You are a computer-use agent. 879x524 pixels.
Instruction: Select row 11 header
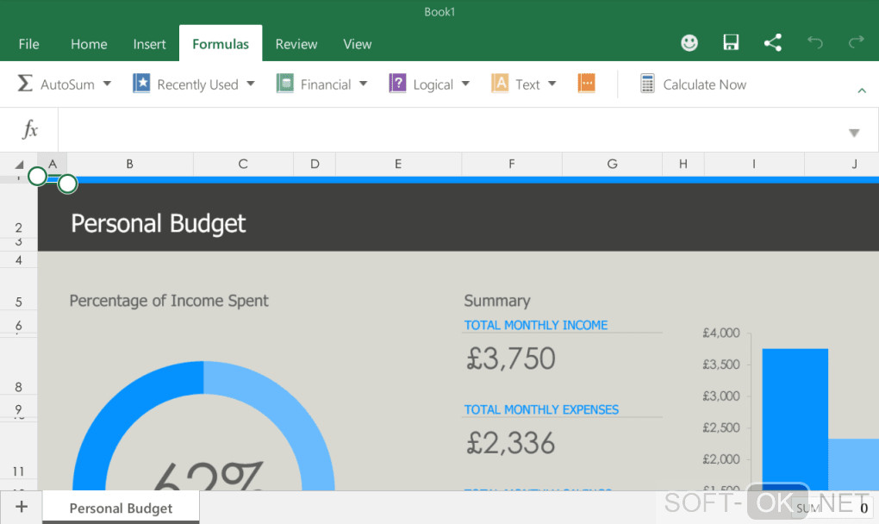click(18, 451)
